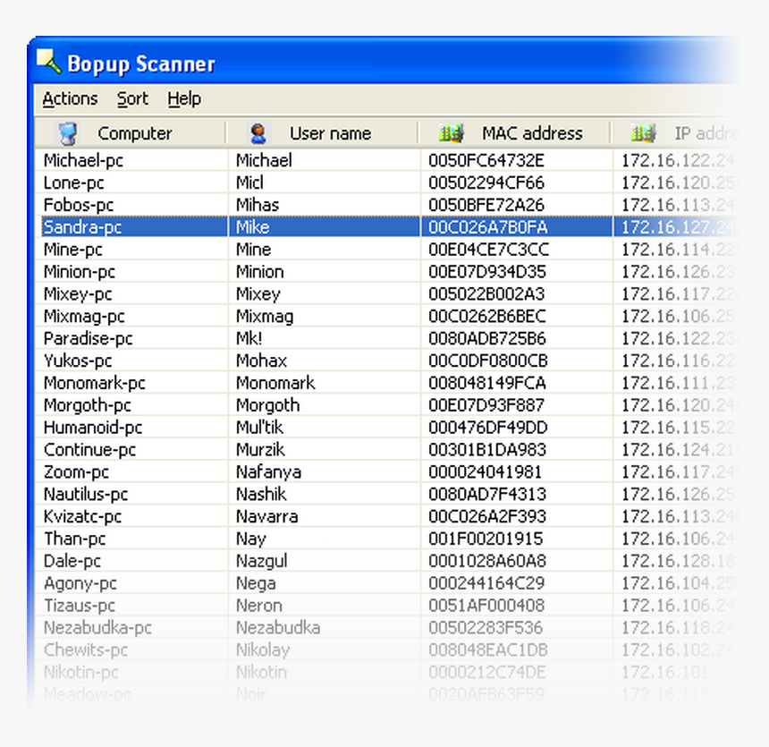Select the Zoom-pc computer entry
The image size is (769, 747).
pos(76,472)
